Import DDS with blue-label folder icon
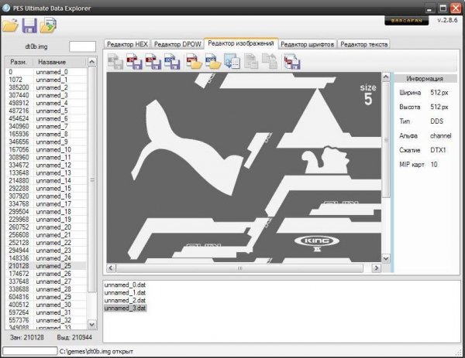Screen dimensions: 465x358 pos(213,62)
